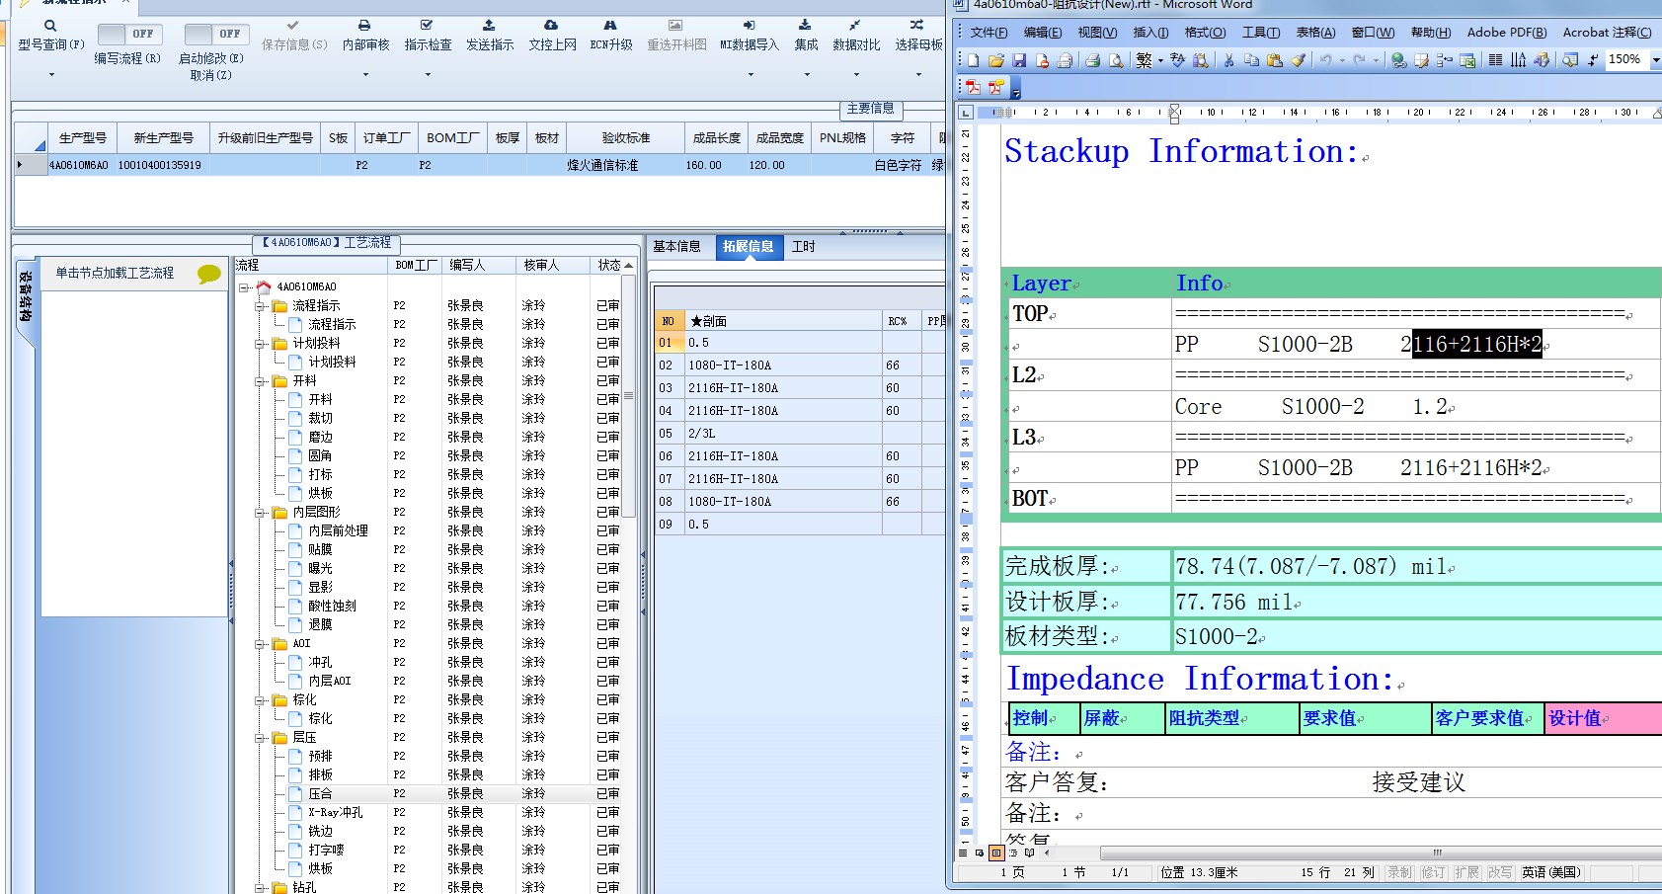Click the Copy icon in Word toolbar
The width and height of the screenshot is (1662, 894).
point(1251,60)
